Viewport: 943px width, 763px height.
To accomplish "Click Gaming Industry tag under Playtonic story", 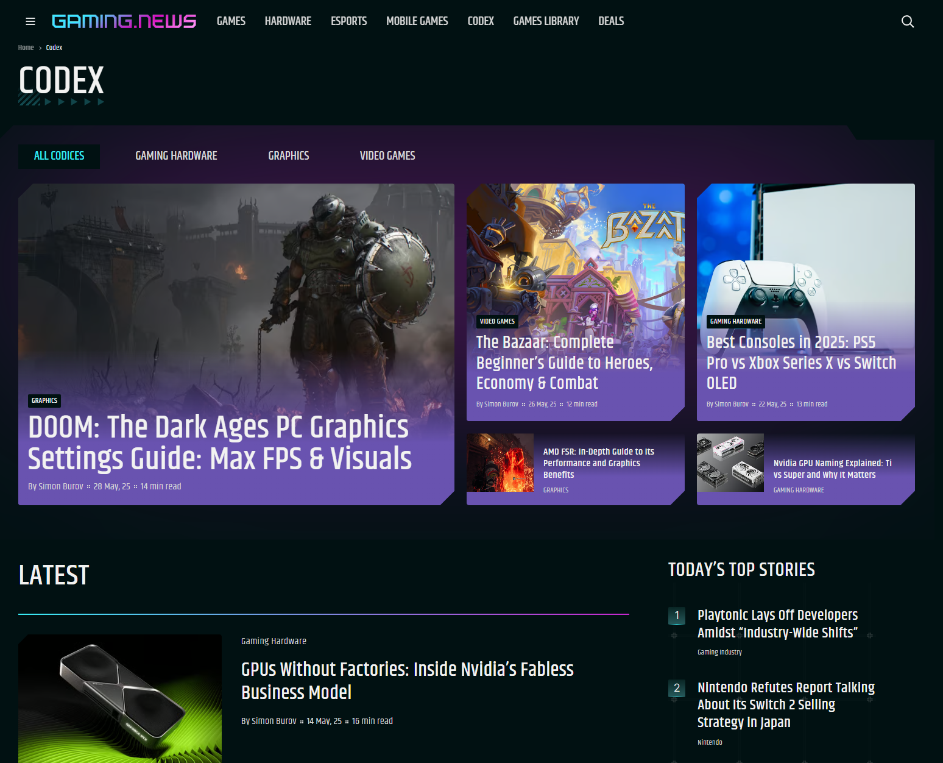I will click(719, 652).
